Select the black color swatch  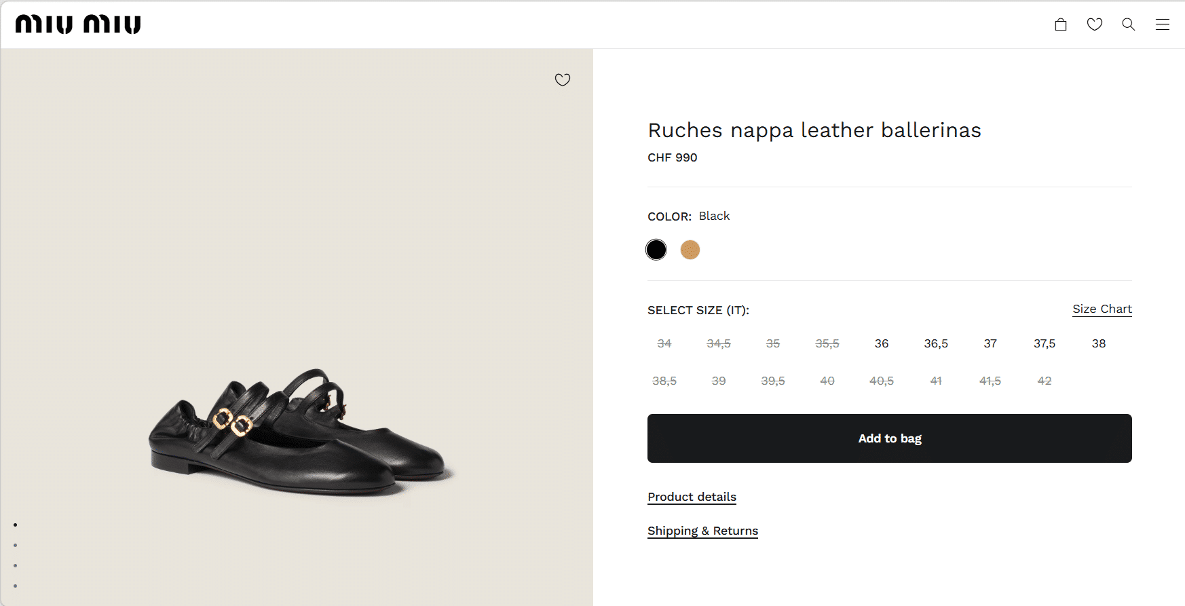(x=656, y=250)
